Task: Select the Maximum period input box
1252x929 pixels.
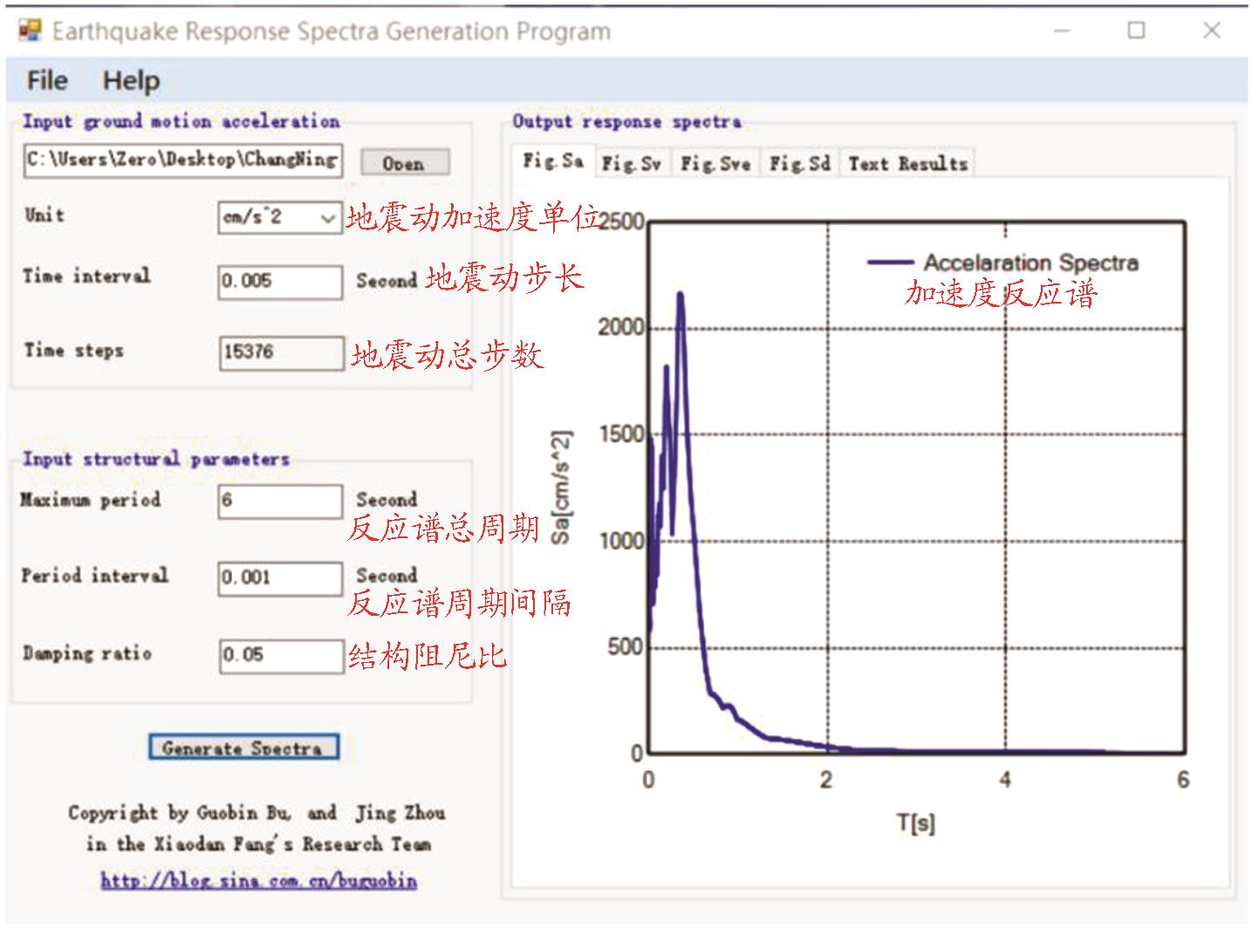Action: tap(279, 502)
